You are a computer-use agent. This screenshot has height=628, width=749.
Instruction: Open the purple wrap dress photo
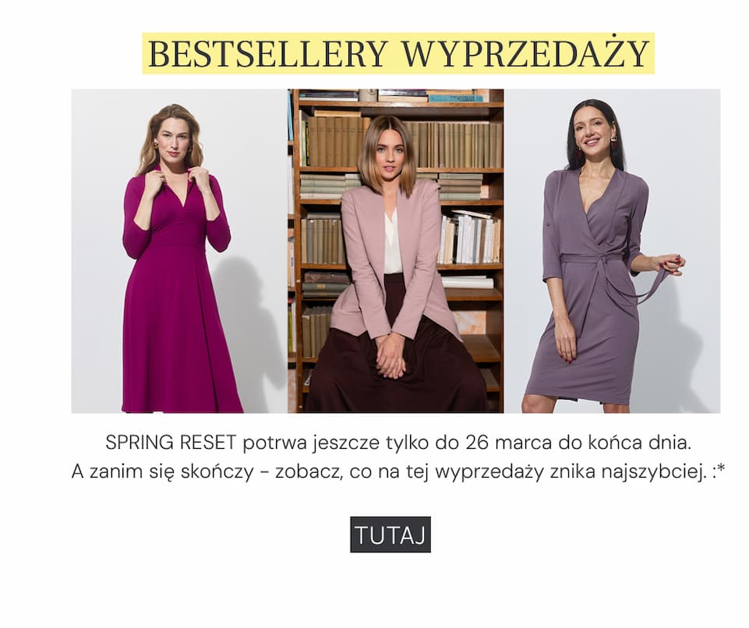tap(612, 251)
